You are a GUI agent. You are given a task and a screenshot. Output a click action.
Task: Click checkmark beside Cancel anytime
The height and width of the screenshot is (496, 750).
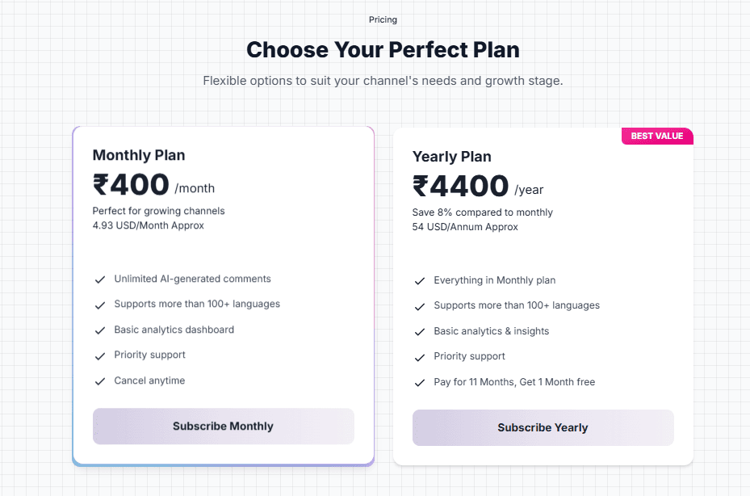coord(100,381)
